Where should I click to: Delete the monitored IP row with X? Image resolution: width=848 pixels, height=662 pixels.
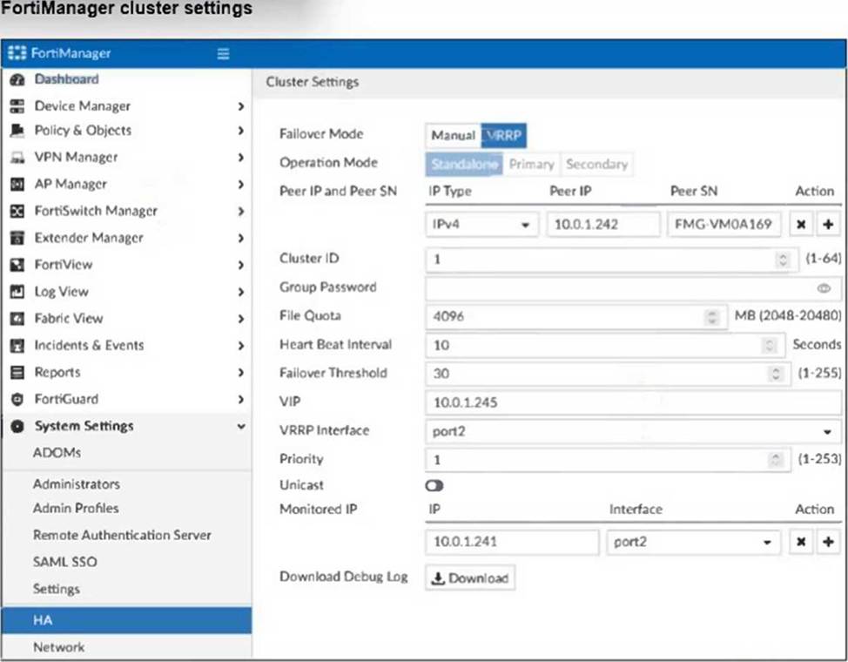pyautogui.click(x=803, y=542)
